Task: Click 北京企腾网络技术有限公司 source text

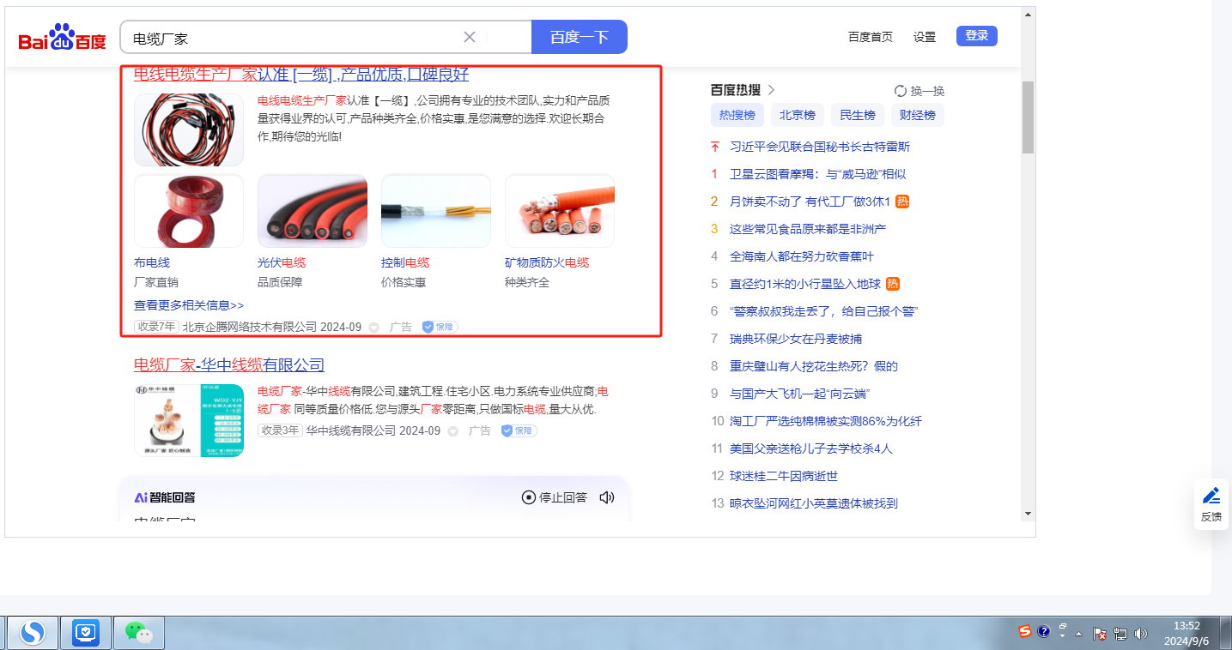Action: pyautogui.click(x=250, y=327)
